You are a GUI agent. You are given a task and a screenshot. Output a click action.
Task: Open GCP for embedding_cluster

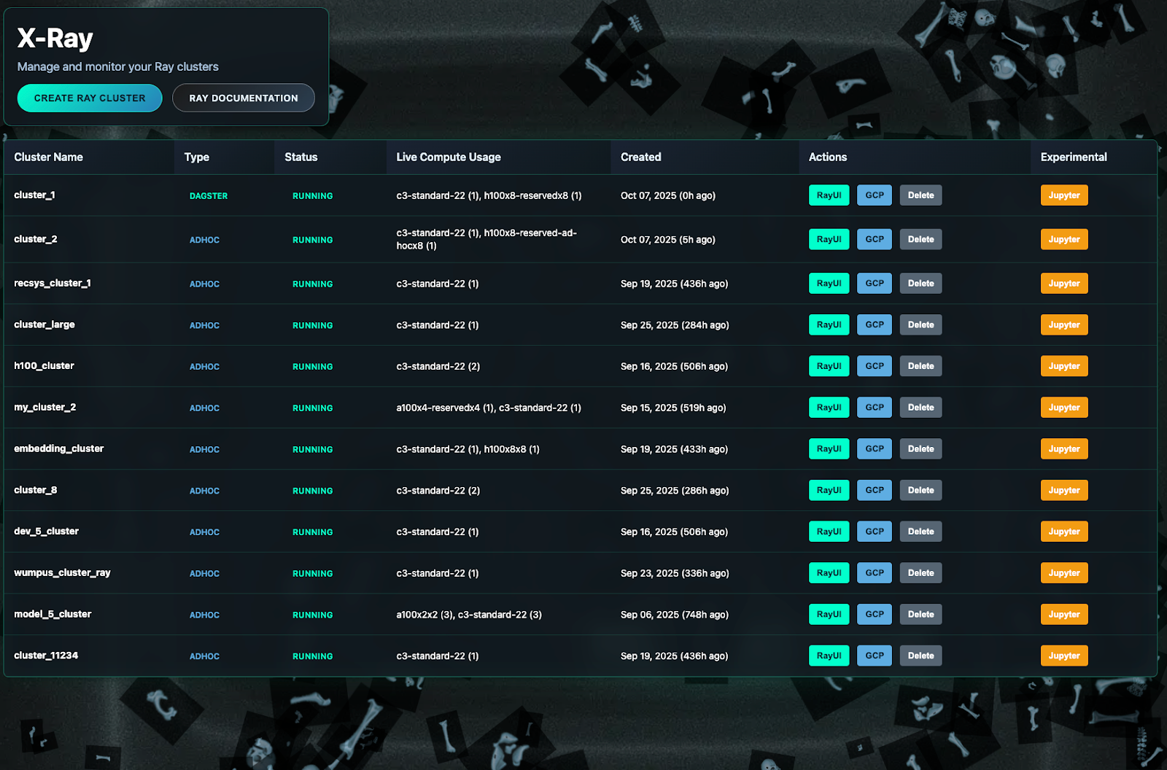coord(874,449)
